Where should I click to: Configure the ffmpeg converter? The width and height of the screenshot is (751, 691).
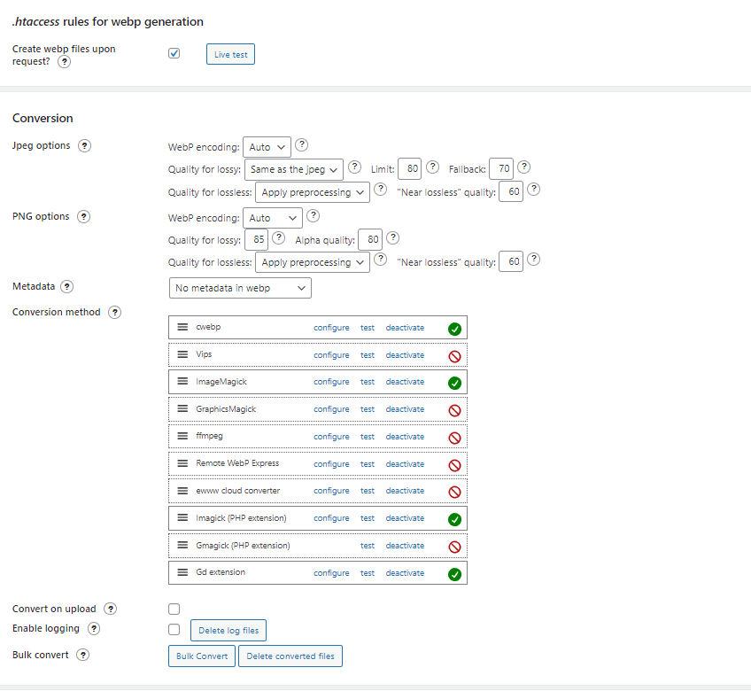pos(331,437)
